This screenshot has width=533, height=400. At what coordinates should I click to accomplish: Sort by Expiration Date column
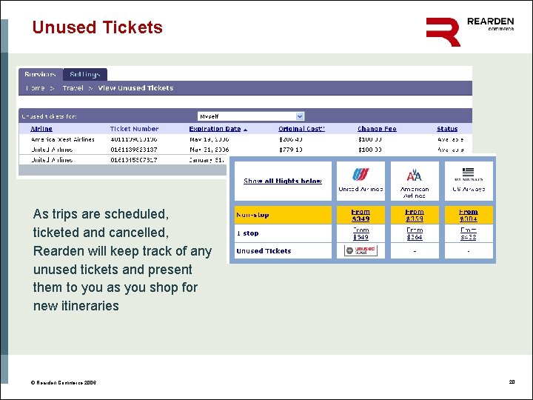(215, 129)
